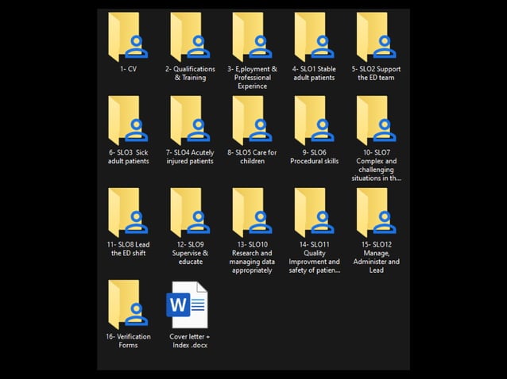Viewport: 507px width, 379px height.
Task: Click the "1- CV" name label
Action: pyautogui.click(x=129, y=69)
